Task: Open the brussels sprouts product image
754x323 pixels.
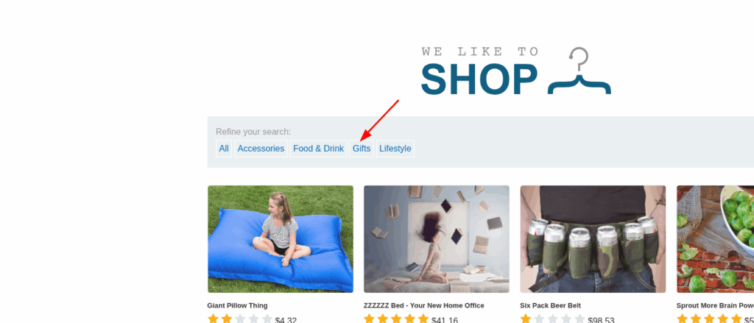Action: pyautogui.click(x=715, y=239)
